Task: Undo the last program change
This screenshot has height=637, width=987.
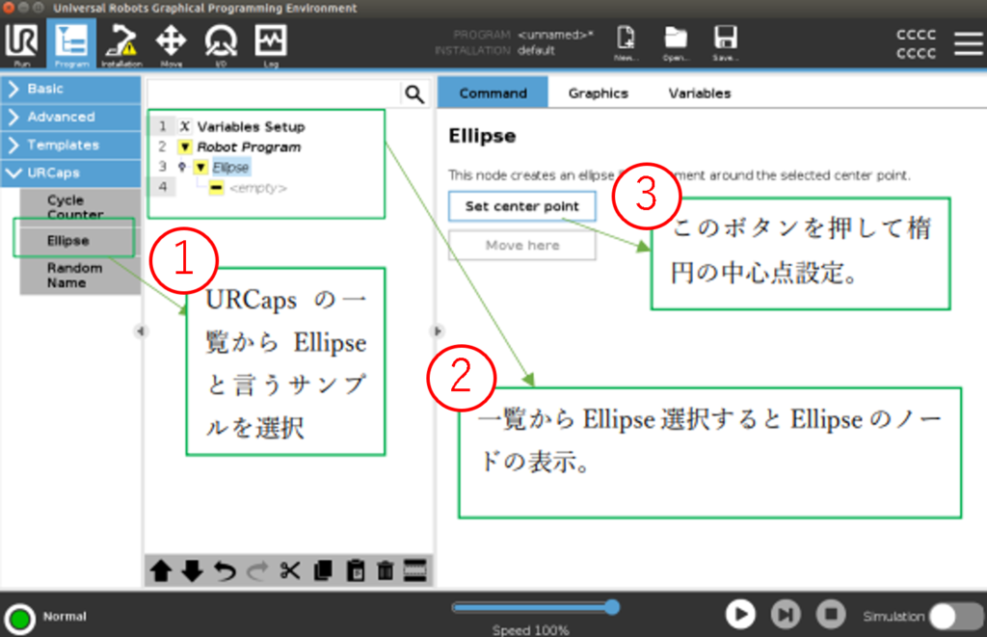Action: (x=225, y=571)
